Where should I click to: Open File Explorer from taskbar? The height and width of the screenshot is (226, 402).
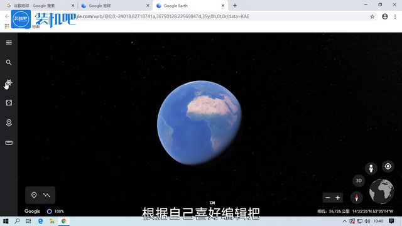[x=52, y=221]
